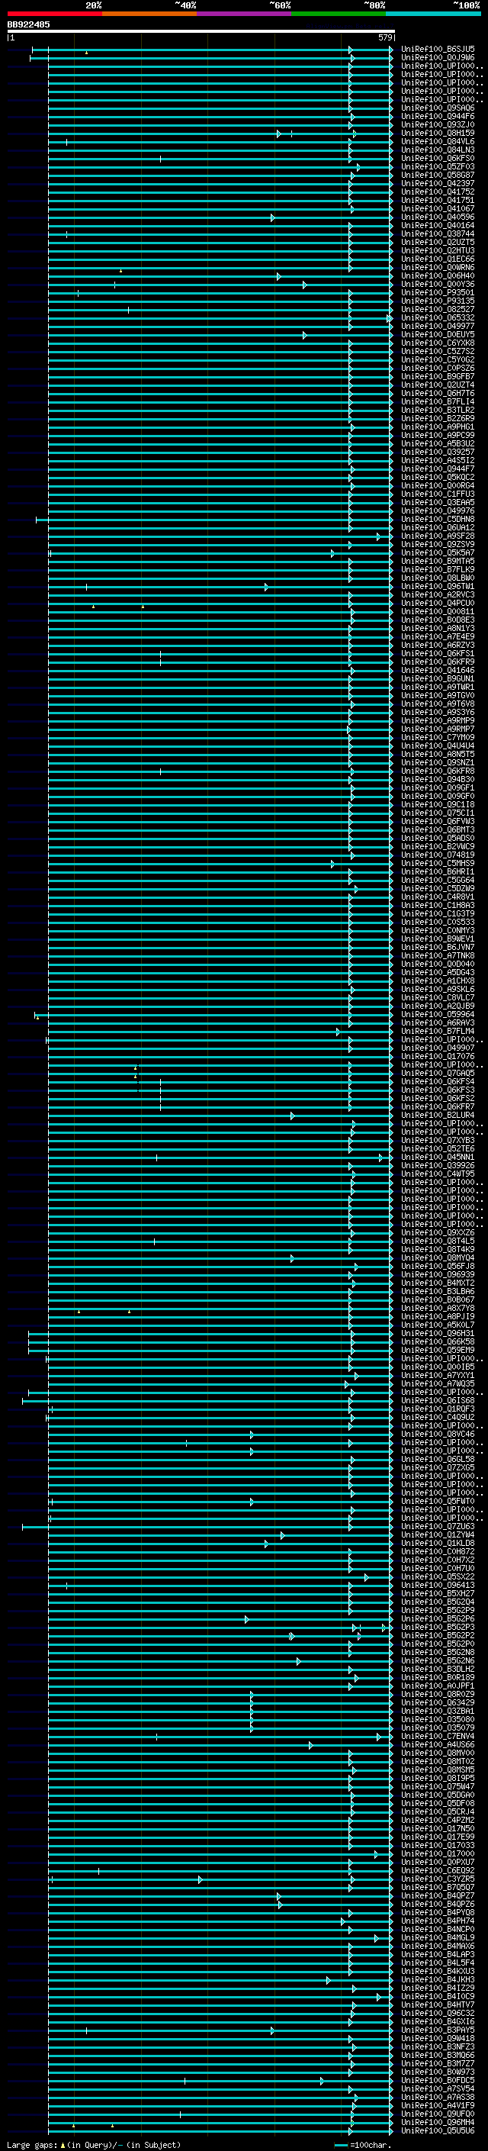Click label UniRef100_Q17000
The height and width of the screenshot is (2151, 488).
[x=438, y=1853]
